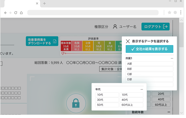Select 40代 in the 年代 popup
The width and height of the screenshot is (186, 118).
(131, 100)
